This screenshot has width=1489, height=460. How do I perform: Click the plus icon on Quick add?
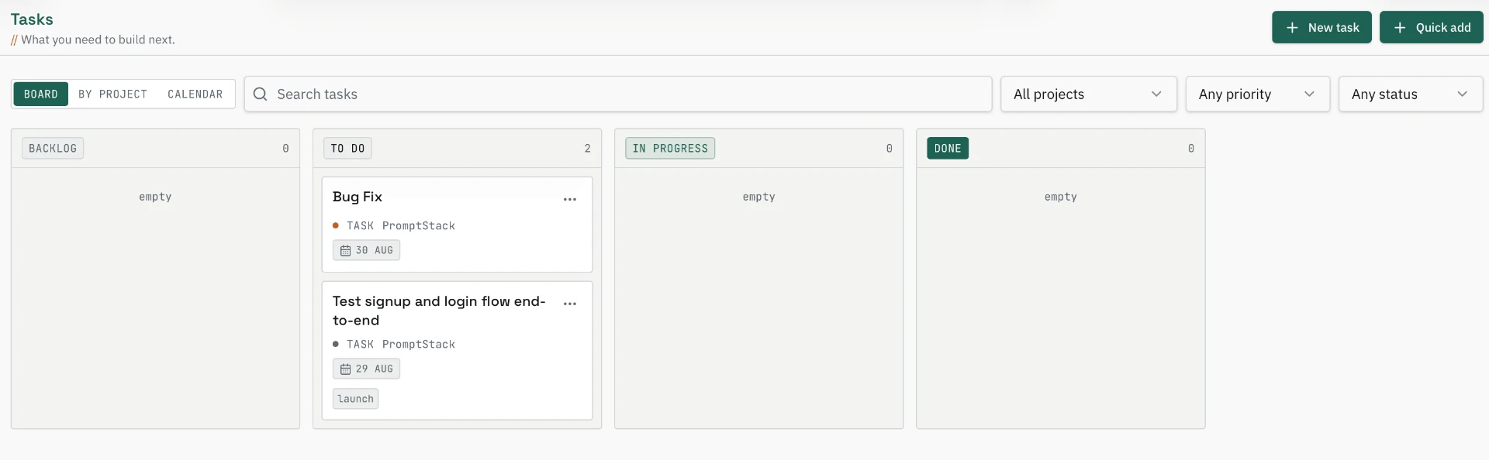(1400, 27)
